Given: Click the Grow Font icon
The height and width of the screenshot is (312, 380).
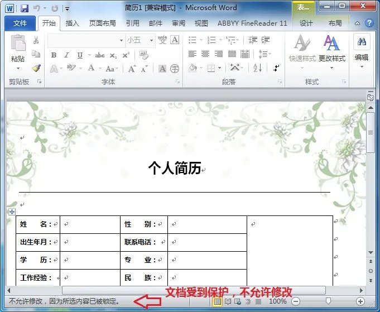Looking at the screenshot, I should [132, 69].
